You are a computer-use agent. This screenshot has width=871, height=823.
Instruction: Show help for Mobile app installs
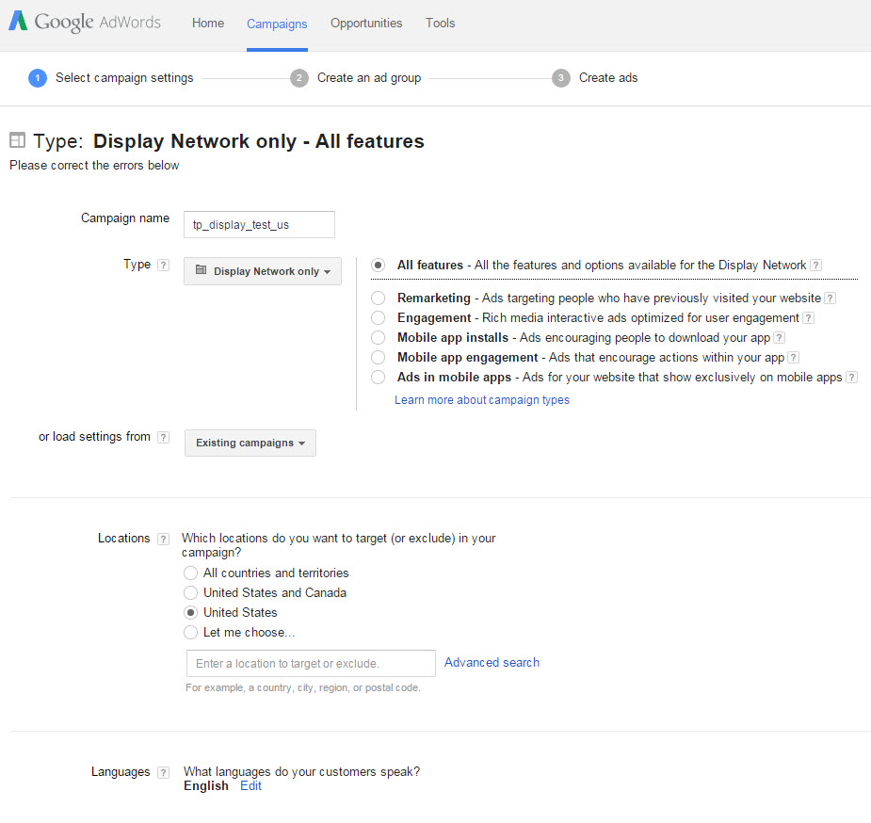click(x=779, y=338)
